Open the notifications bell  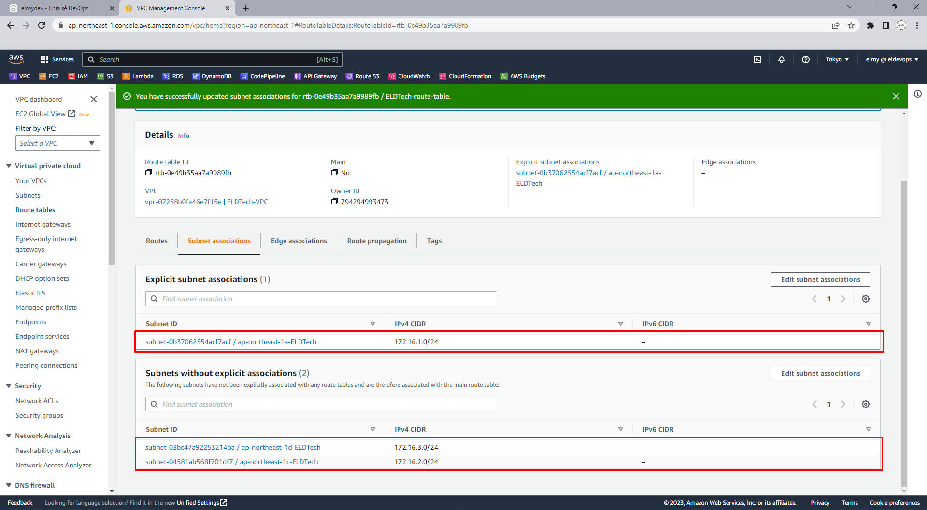(782, 59)
